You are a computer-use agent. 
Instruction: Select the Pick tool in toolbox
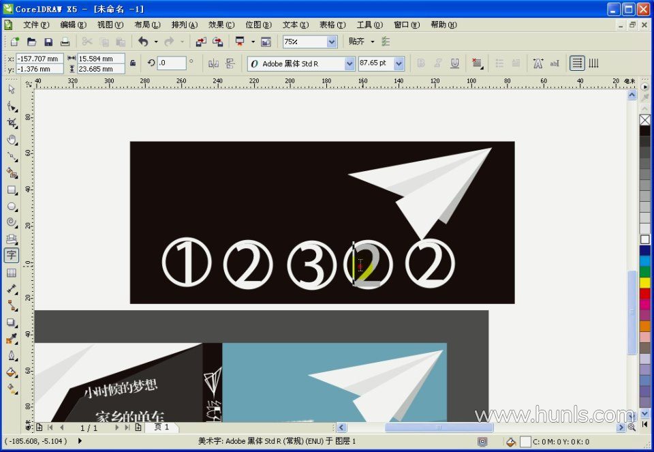(12, 89)
